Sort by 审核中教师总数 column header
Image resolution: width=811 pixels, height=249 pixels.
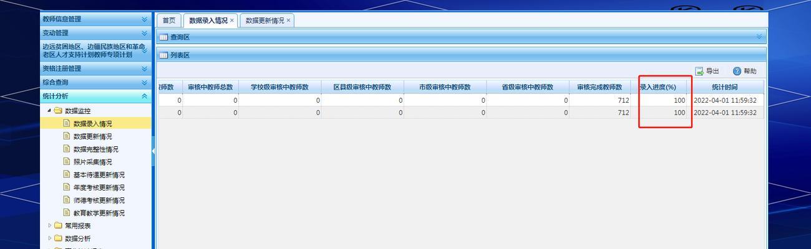(x=211, y=87)
